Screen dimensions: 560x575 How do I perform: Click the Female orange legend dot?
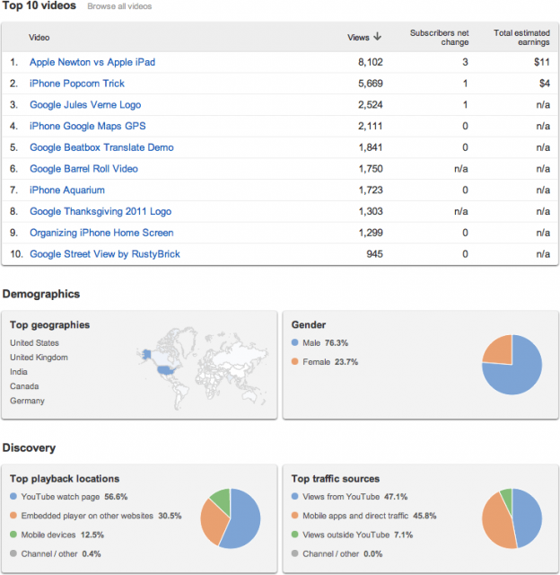click(x=295, y=361)
